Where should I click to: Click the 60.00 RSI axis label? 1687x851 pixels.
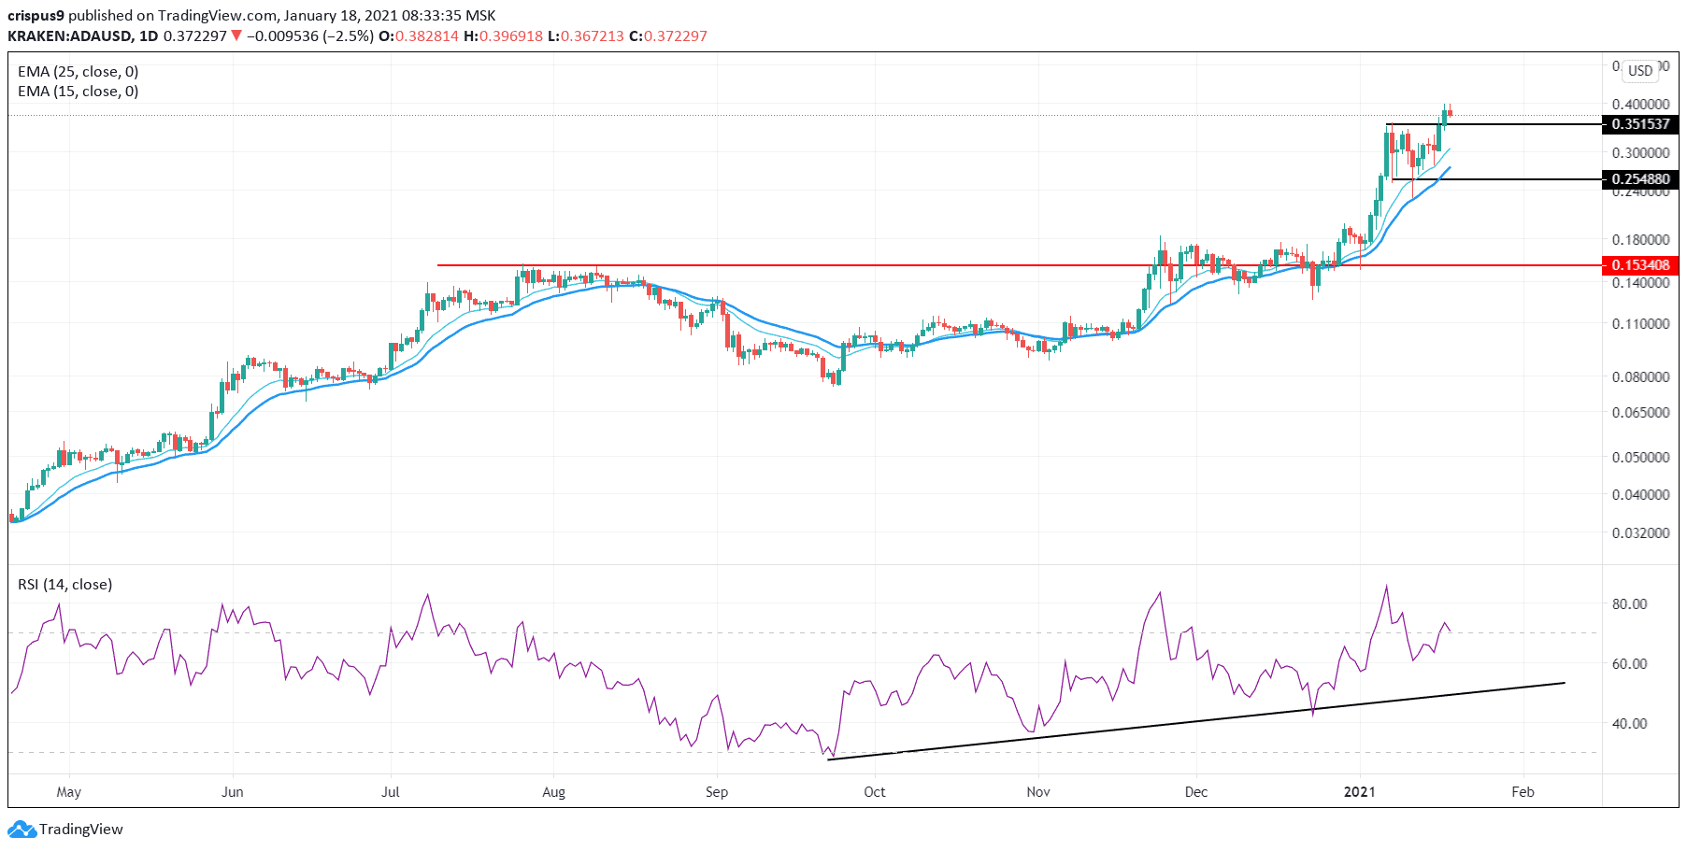pyautogui.click(x=1629, y=663)
